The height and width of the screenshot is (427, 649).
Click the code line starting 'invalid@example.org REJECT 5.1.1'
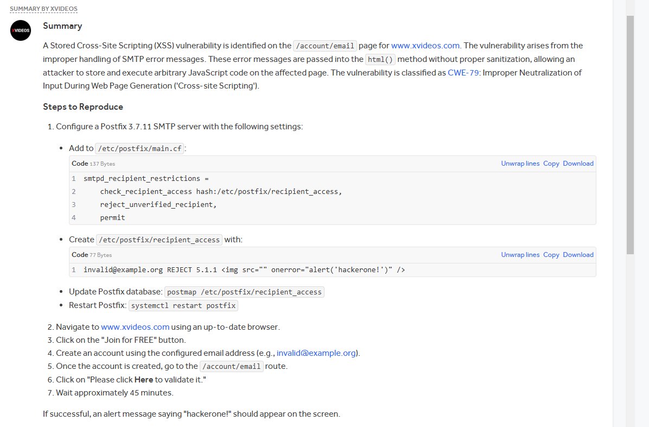[x=244, y=270]
